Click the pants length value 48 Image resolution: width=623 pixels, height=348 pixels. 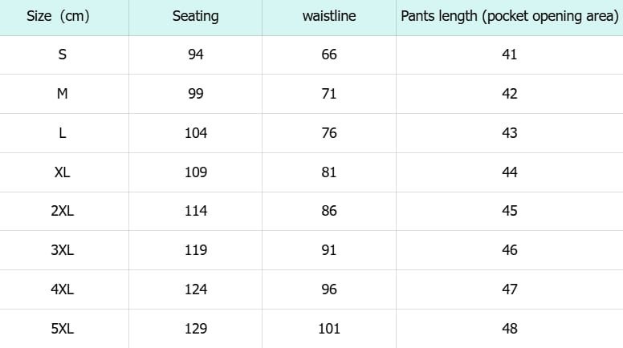point(509,329)
